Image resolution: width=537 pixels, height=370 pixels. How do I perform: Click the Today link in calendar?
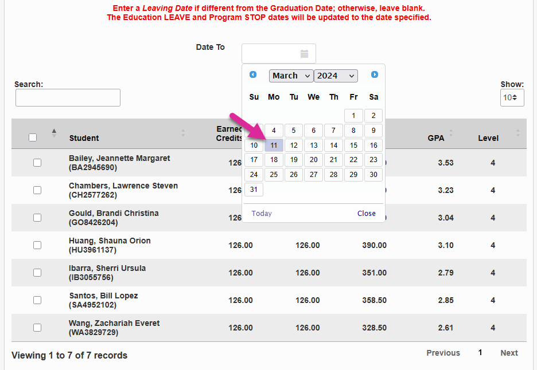tap(262, 214)
